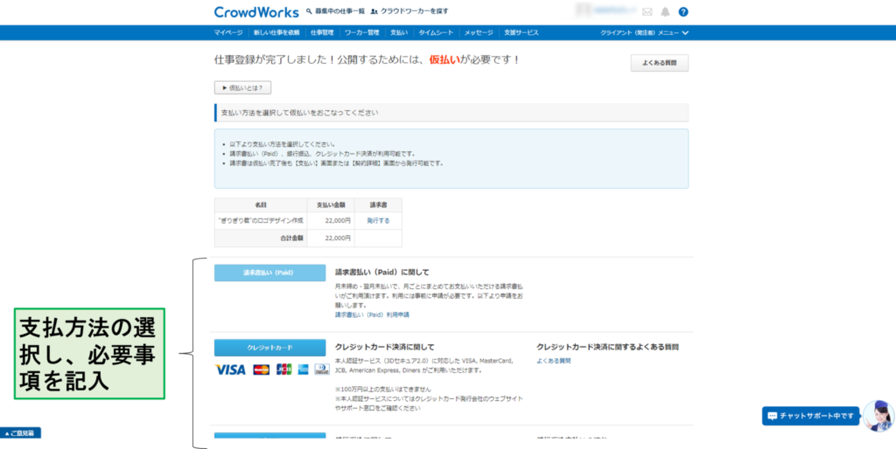The image size is (896, 449).
Task: Click 発行する invoice link
Action: [378, 220]
